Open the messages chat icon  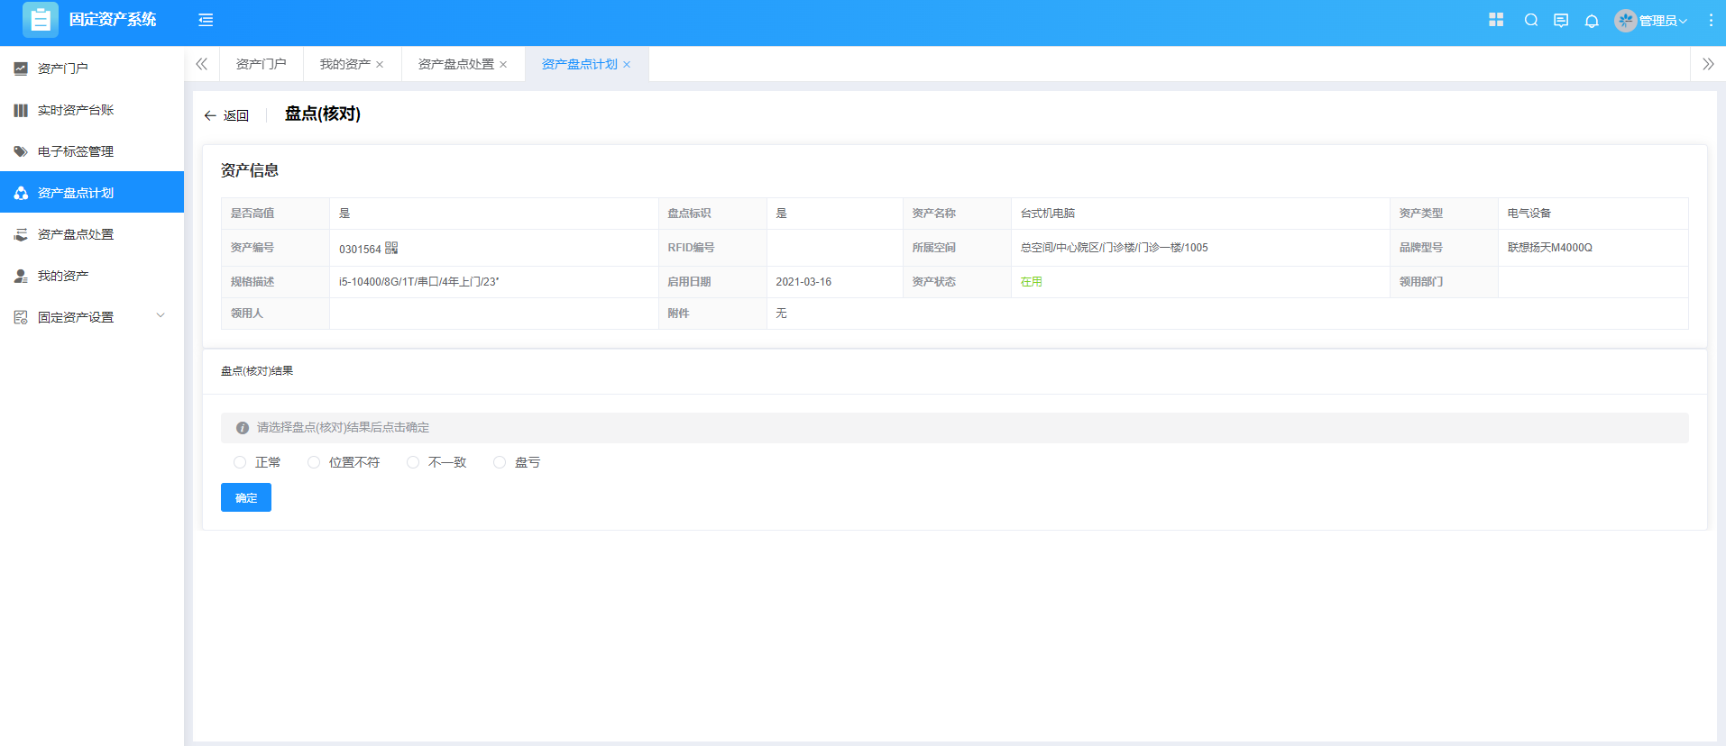[x=1561, y=21]
